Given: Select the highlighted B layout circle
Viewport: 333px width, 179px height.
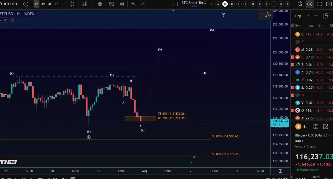Looking at the screenshot, I should (225, 4).
